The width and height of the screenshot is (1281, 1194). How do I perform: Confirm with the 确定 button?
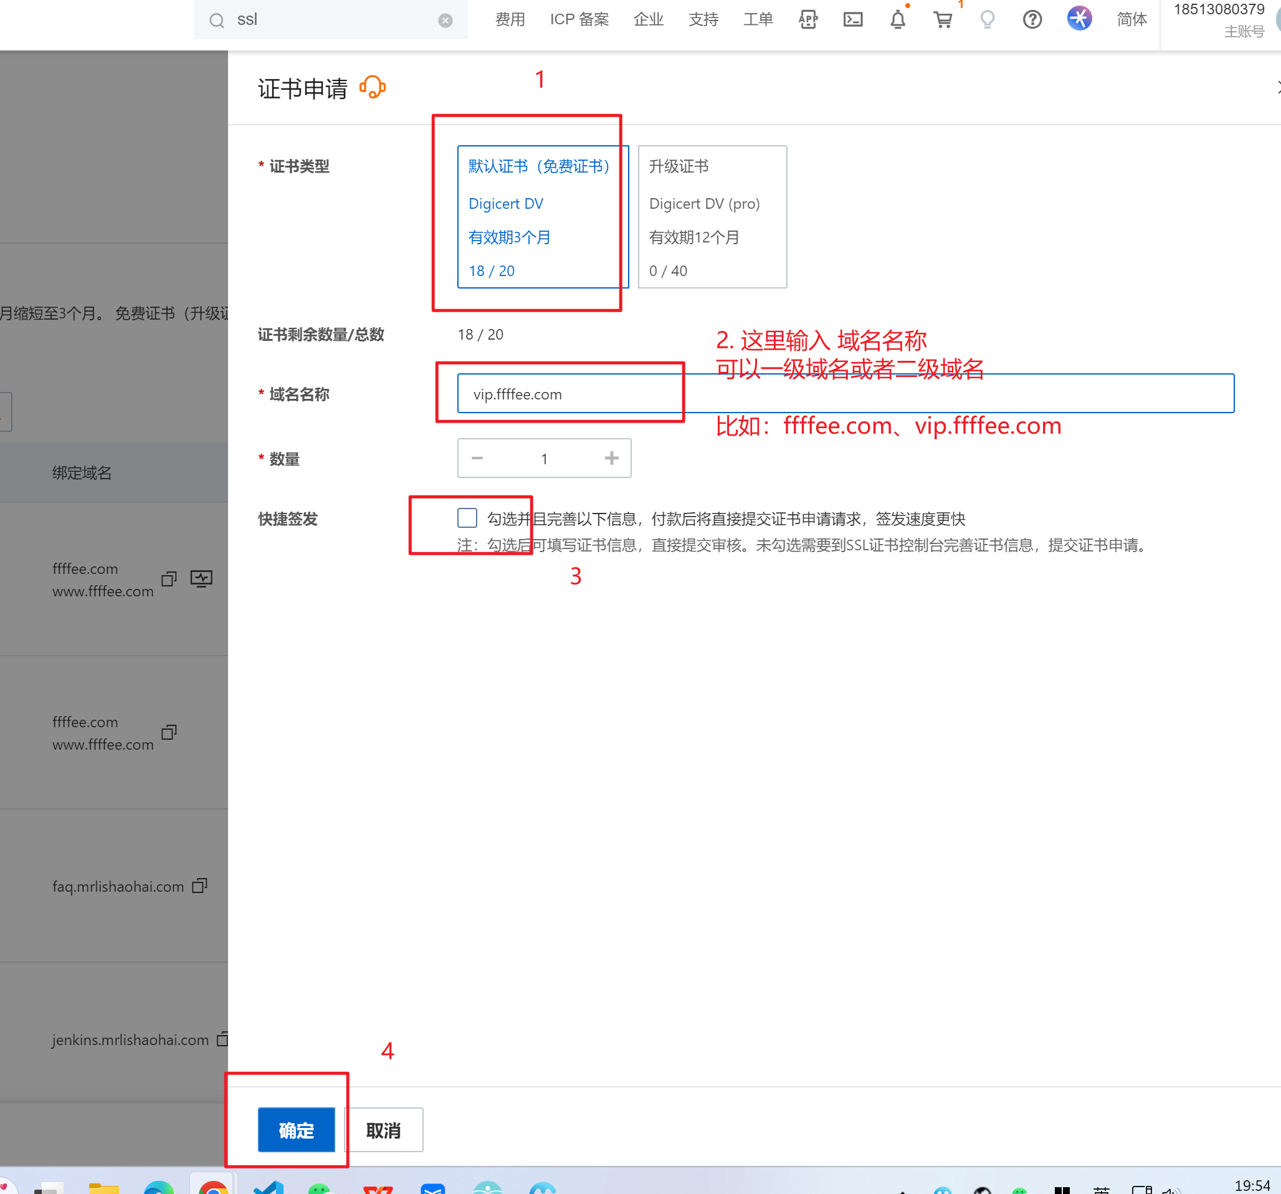297,1130
